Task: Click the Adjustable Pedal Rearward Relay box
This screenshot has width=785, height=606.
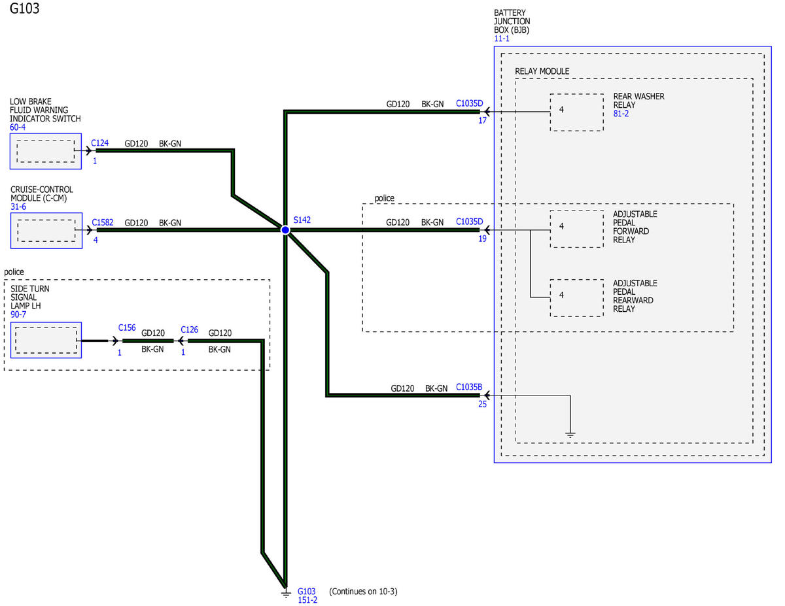Action: tap(576, 298)
